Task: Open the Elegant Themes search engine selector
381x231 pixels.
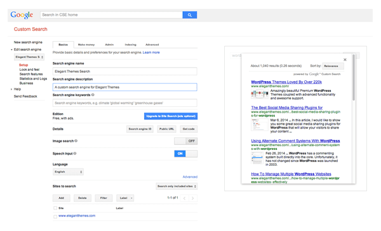Action: (x=29, y=57)
